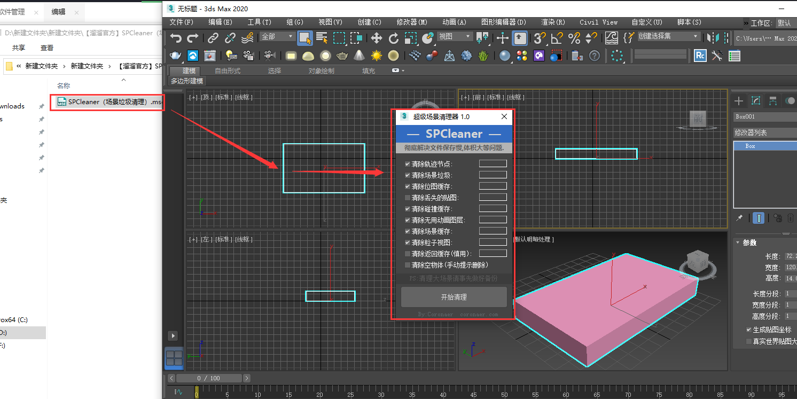Screen dimensions: 797x399
Task: Open the 修改器(M) menu
Action: [x=411, y=22]
